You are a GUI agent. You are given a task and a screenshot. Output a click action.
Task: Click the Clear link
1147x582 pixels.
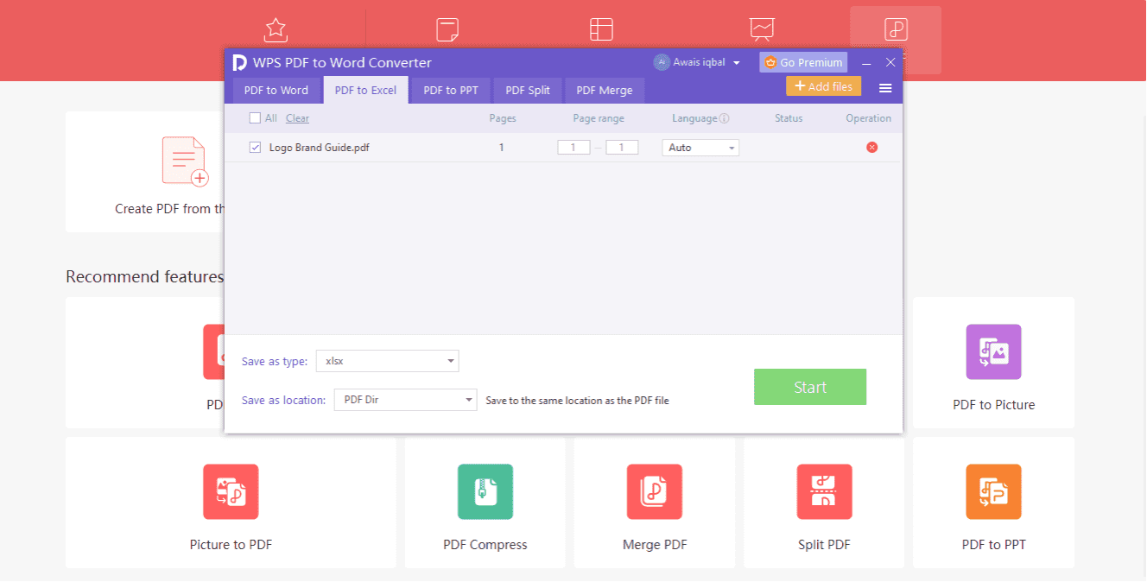[x=297, y=118]
